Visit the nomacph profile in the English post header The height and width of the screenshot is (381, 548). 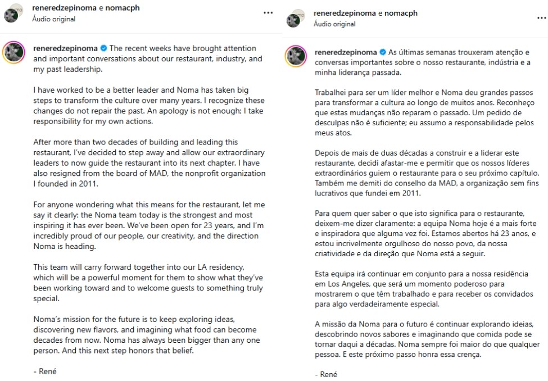[x=122, y=8]
